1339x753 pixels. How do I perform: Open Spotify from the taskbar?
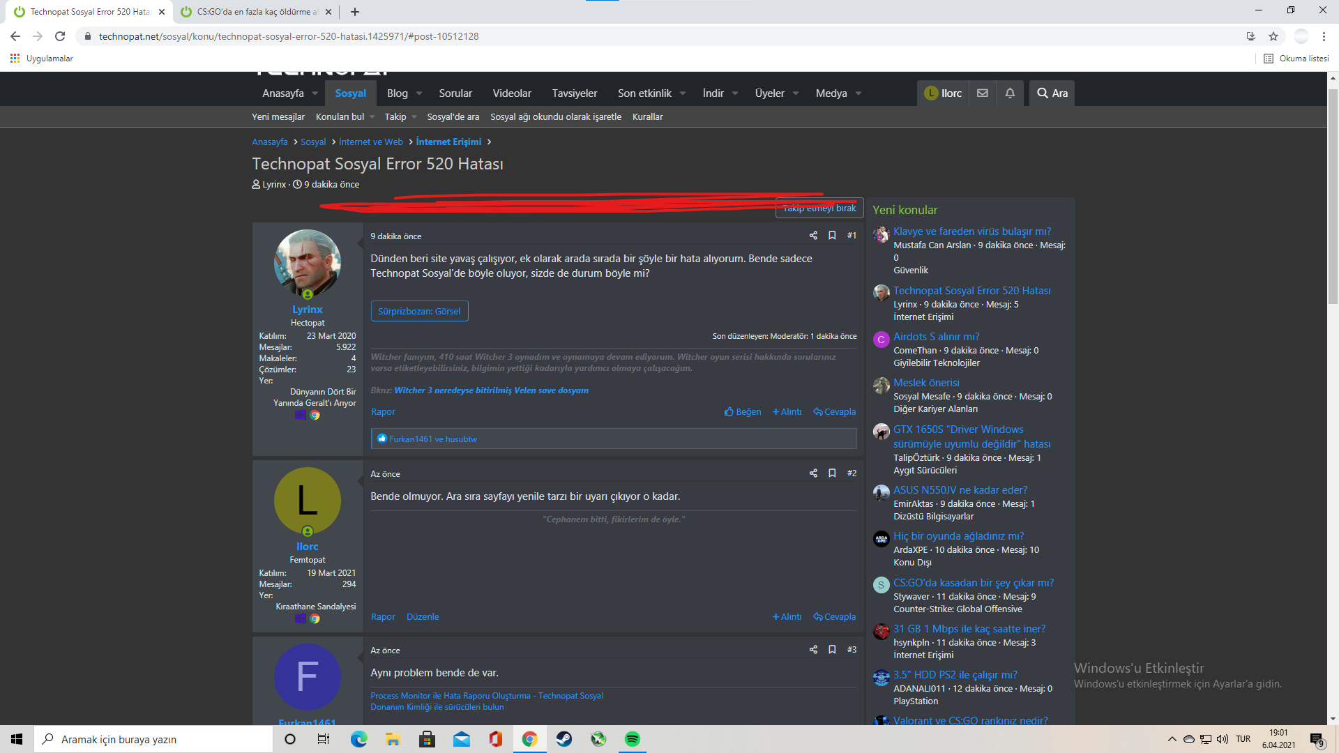(633, 739)
